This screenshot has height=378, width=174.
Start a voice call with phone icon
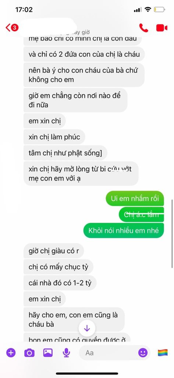point(144,28)
